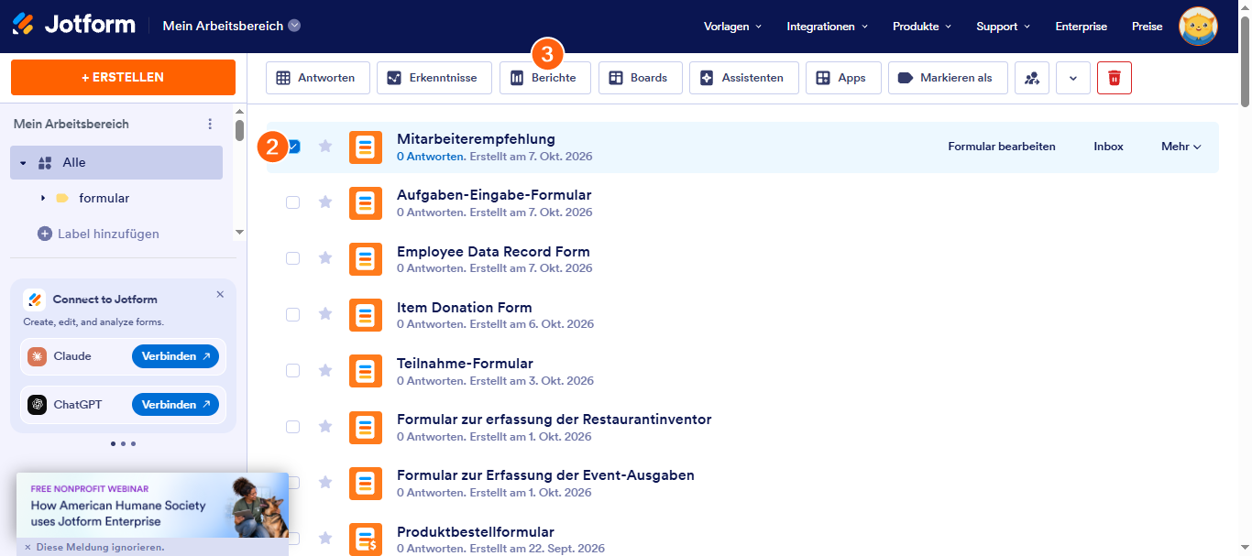Open the Preise pricing page
Image resolution: width=1252 pixels, height=556 pixels.
[x=1148, y=27]
